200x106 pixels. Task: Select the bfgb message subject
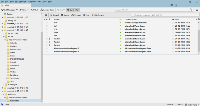(x=56, y=32)
